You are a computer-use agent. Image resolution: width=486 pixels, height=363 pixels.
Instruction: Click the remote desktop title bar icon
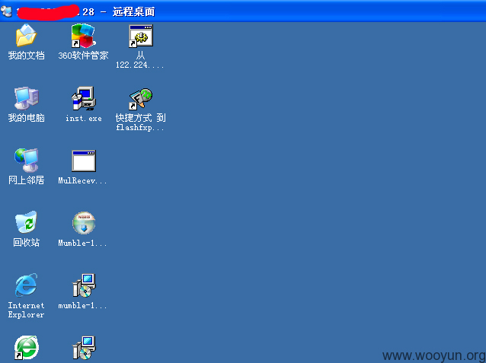pos(6,11)
